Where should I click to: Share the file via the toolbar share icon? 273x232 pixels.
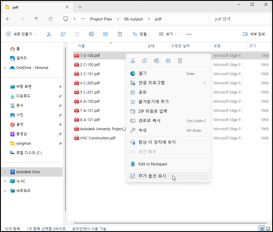106,34
